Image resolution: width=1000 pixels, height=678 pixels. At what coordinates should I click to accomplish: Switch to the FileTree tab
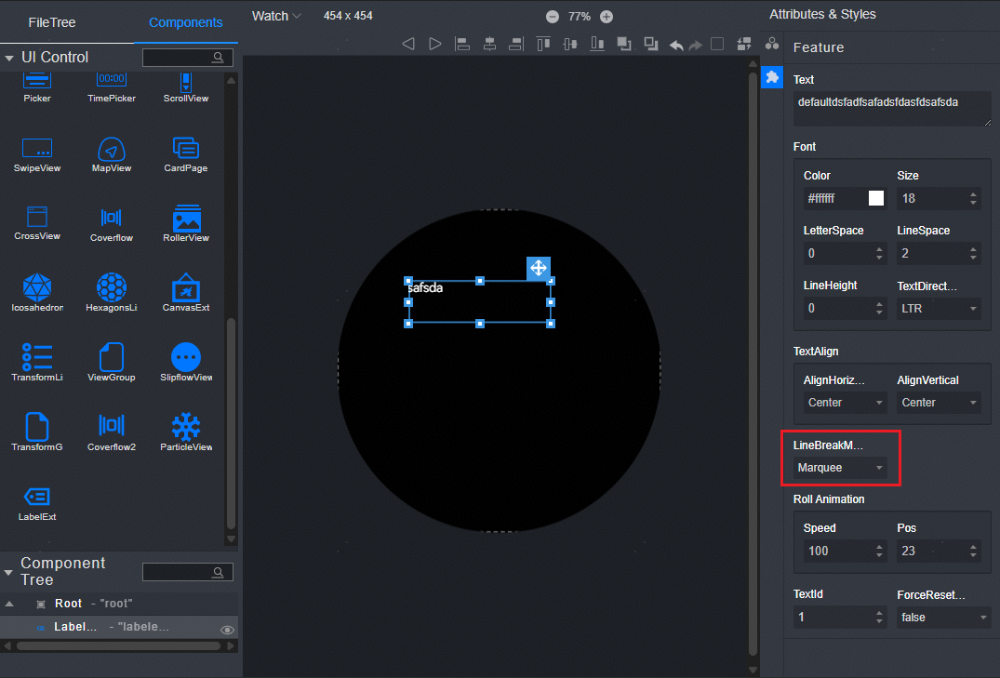tap(52, 22)
